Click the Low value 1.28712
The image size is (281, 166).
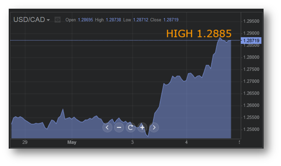coord(140,20)
